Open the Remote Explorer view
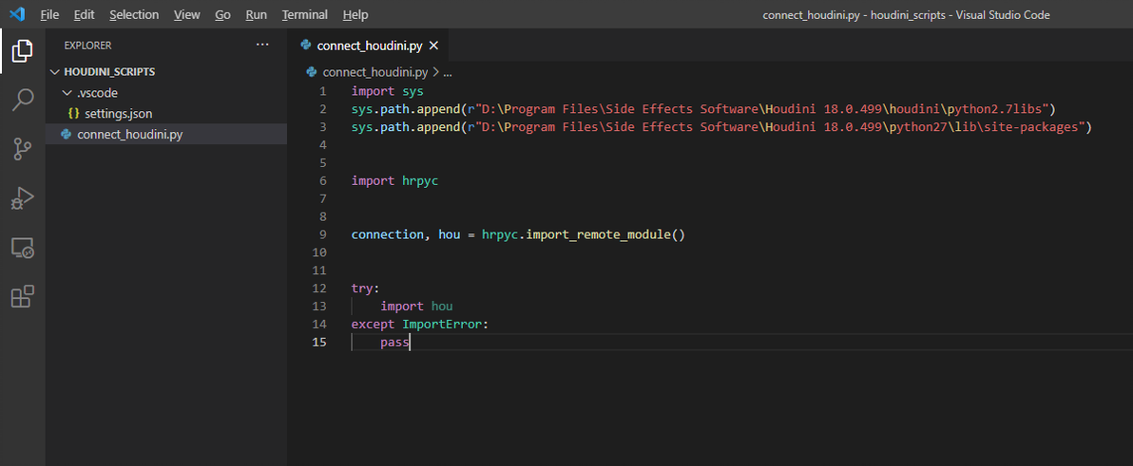This screenshot has width=1133, height=466. [22, 248]
